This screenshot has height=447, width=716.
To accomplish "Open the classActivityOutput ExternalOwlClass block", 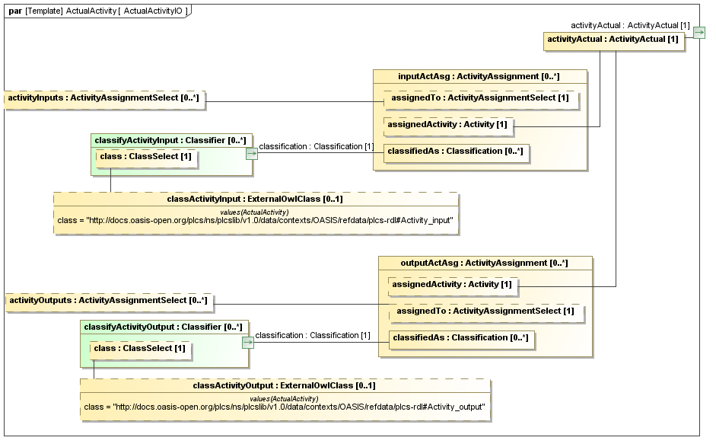I will [x=285, y=385].
